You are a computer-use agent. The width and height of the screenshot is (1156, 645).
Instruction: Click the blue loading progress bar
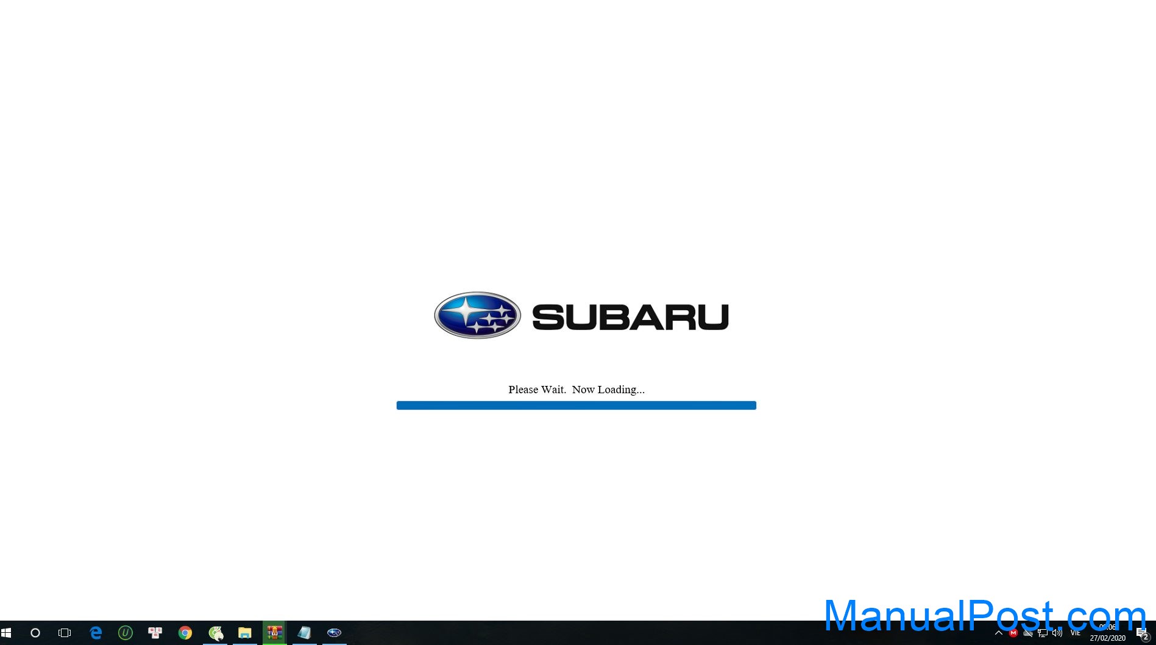pyautogui.click(x=576, y=405)
